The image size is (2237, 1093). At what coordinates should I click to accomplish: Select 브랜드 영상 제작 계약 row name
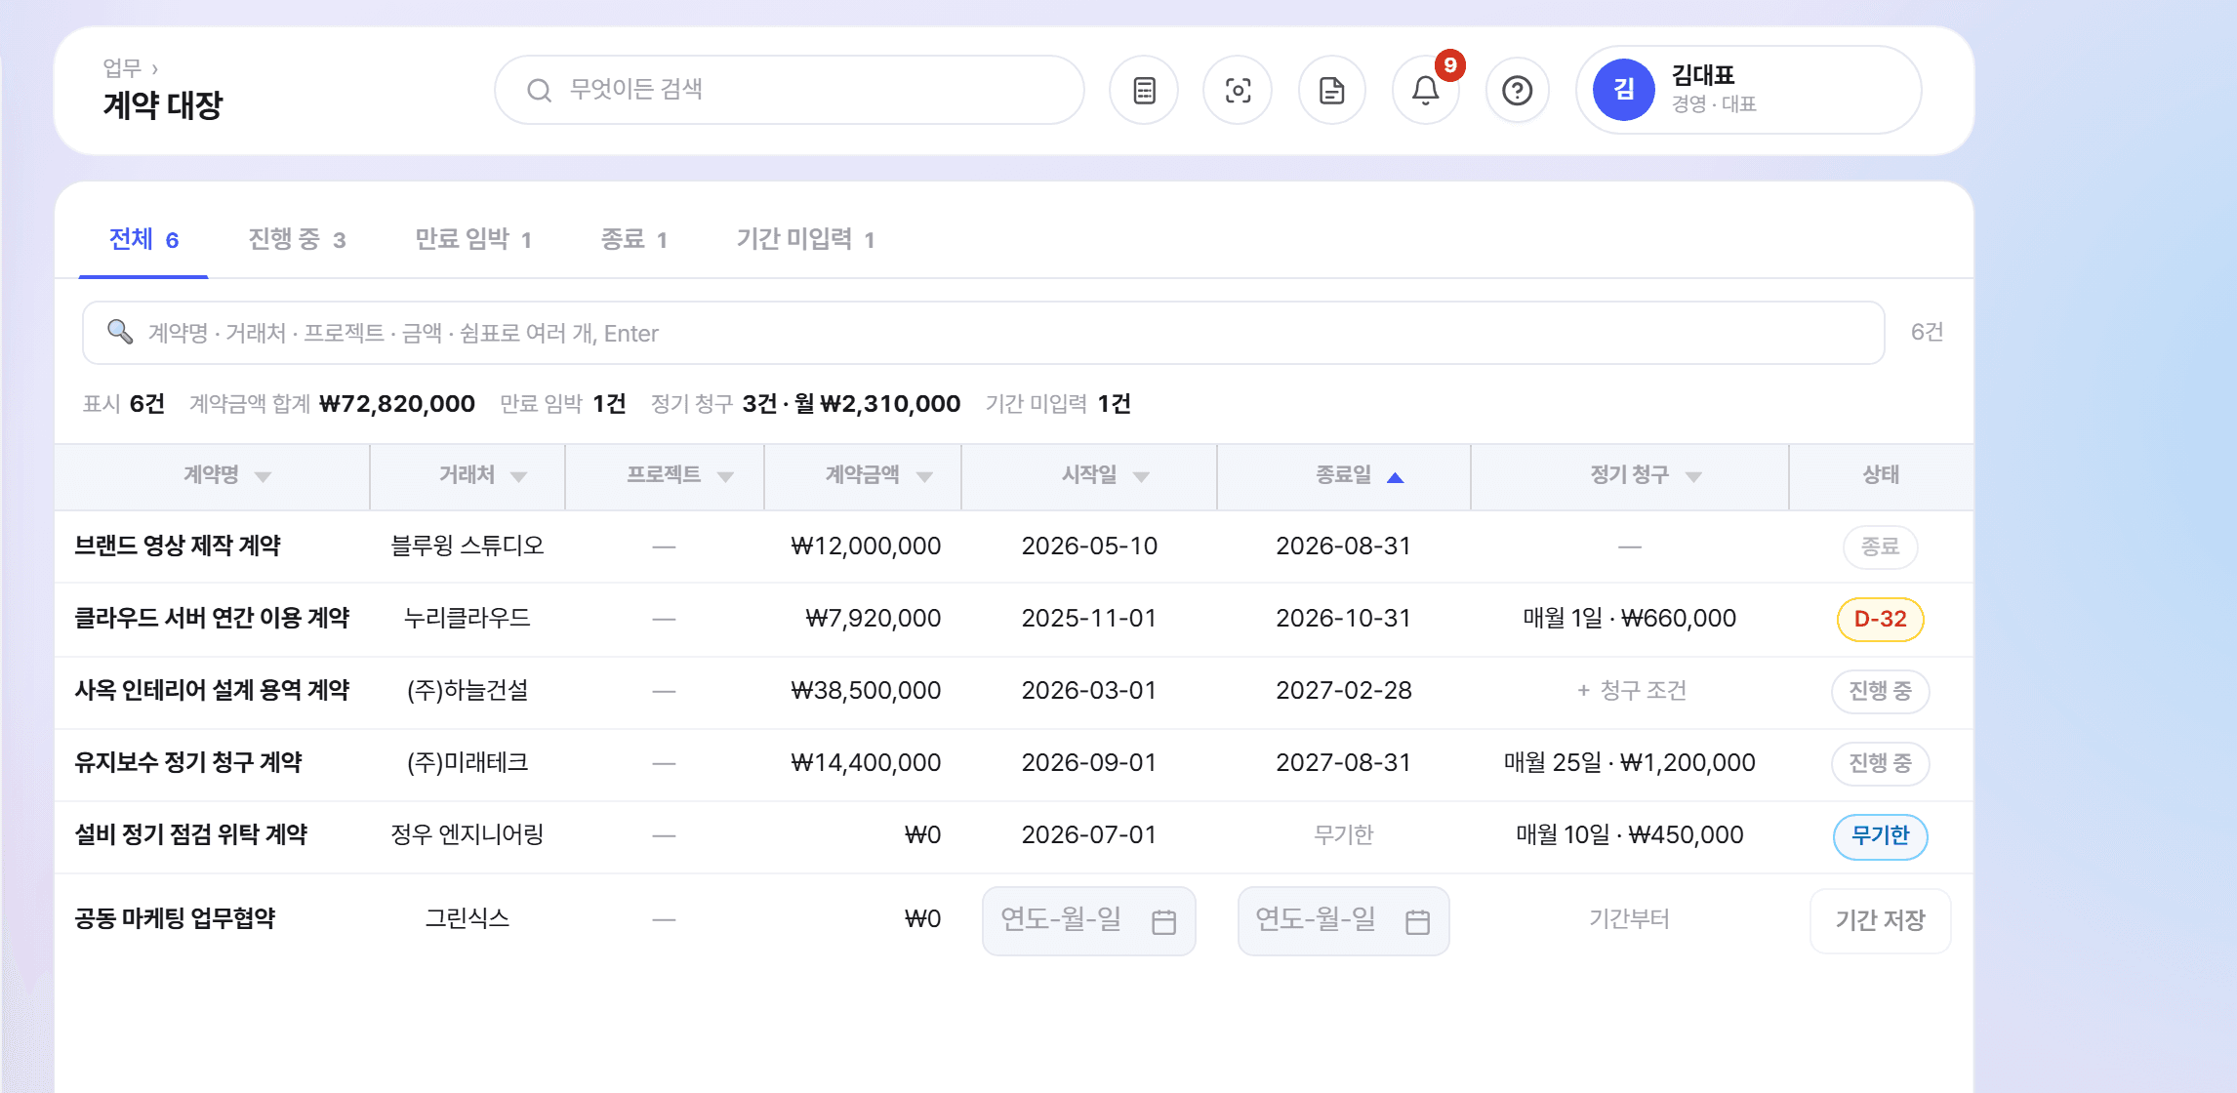pos(178,546)
